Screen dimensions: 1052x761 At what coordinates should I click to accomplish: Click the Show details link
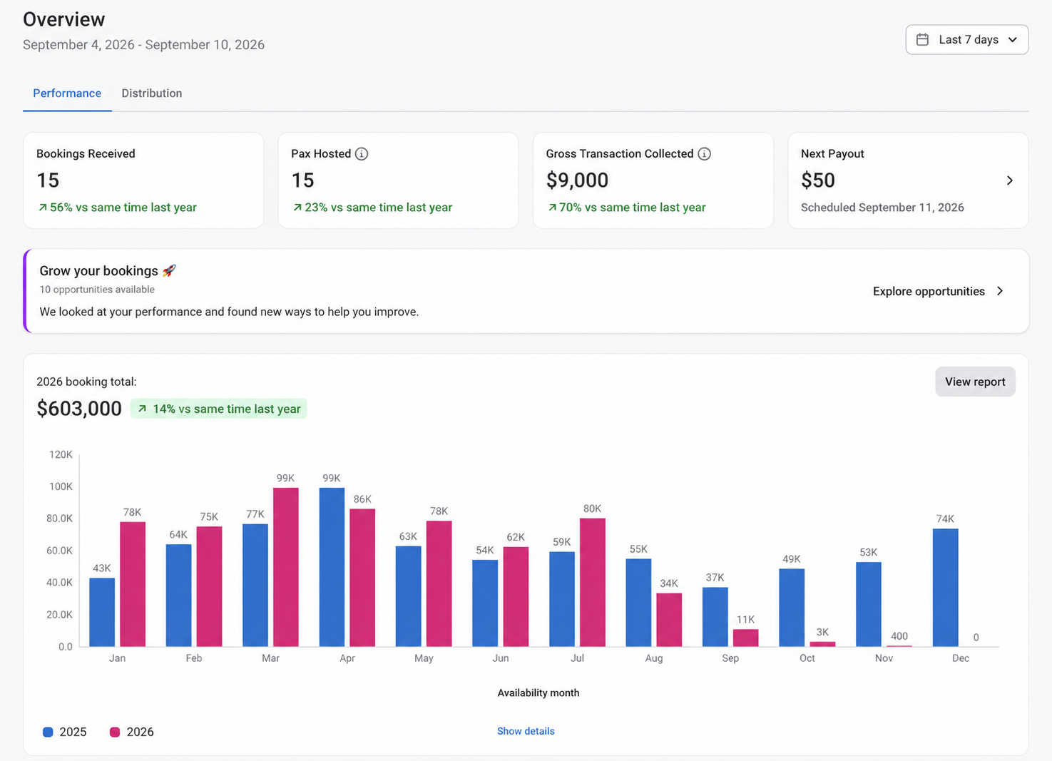point(526,731)
